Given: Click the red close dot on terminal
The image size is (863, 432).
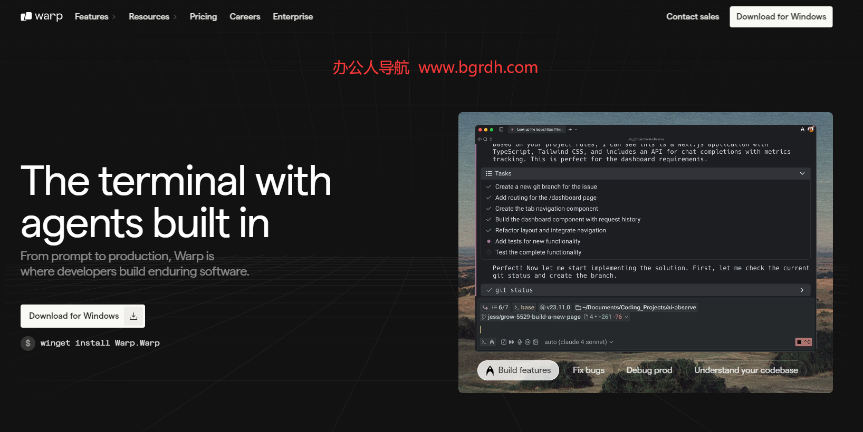Looking at the screenshot, I should [x=480, y=130].
